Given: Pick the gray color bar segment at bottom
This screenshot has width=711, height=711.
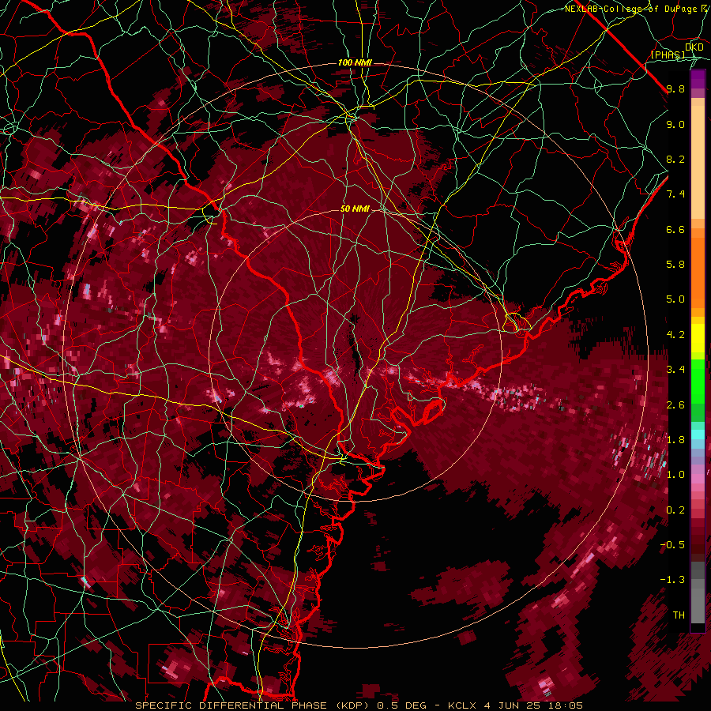Looking at the screenshot, I should click(698, 603).
